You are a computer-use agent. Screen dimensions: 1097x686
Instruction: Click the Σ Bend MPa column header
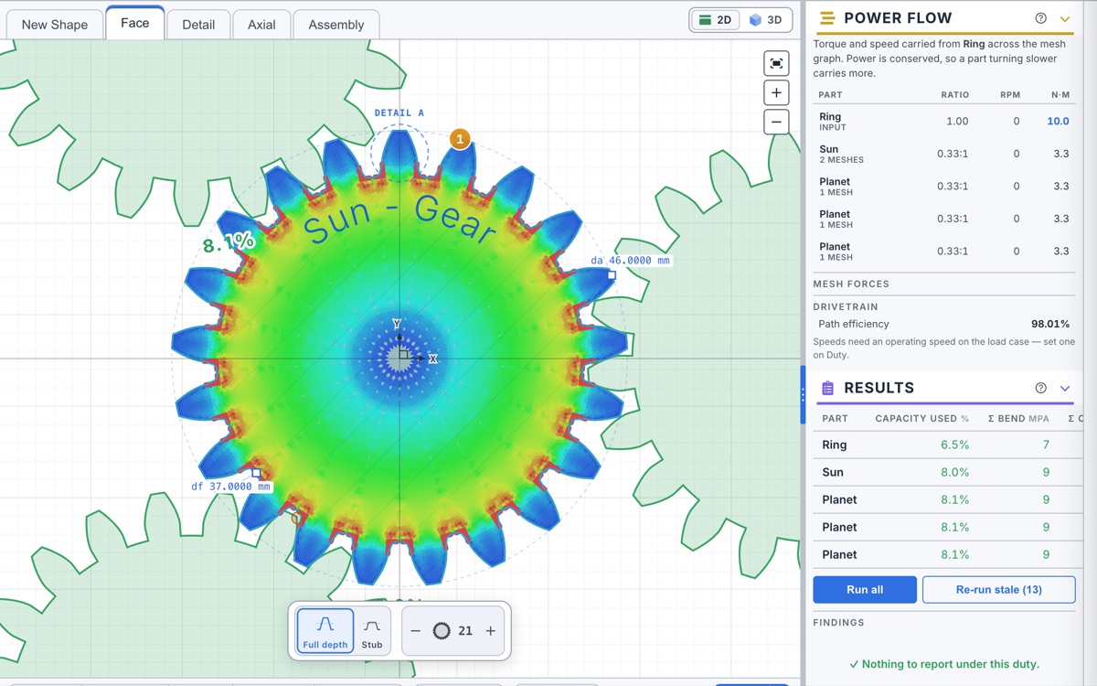click(x=1018, y=418)
